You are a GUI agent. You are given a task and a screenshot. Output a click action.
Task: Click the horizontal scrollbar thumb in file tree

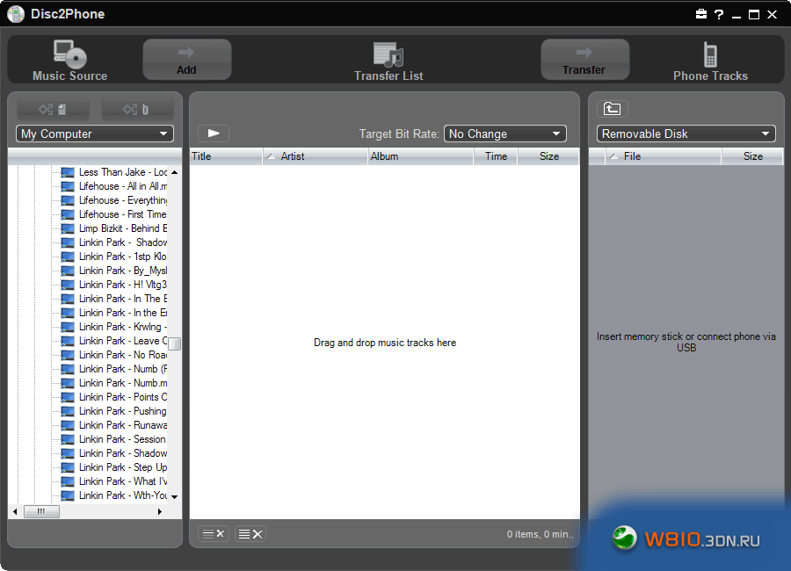(x=41, y=511)
